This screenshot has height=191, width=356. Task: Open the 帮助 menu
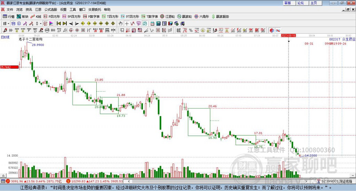(x=107, y=9)
